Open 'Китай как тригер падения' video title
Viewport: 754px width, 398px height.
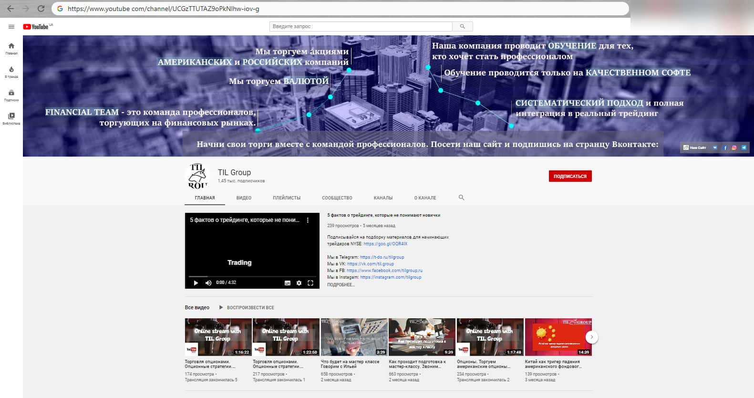tap(553, 364)
